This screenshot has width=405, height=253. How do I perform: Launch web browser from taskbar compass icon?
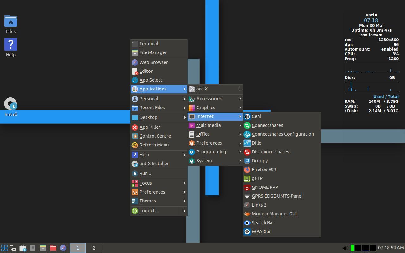pyautogui.click(x=63, y=248)
